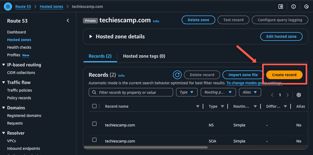The height and width of the screenshot is (155, 313).
Task: Open the Alias filter dropdown
Action: tap(250, 92)
